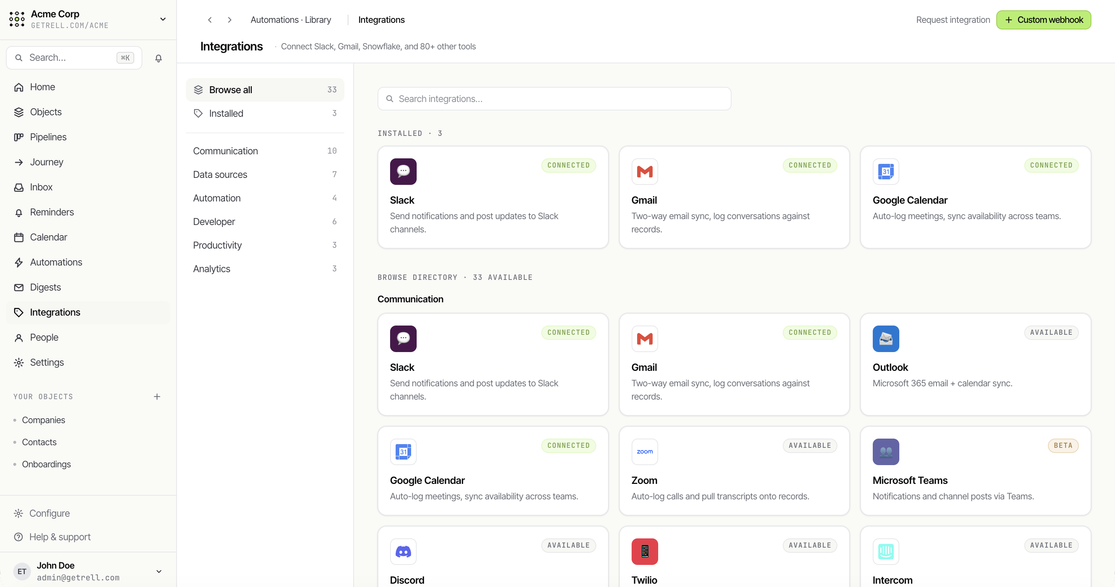Screen dimensions: 1115x587
Task: Click the Connected badge on installed Google Calendar
Action: (1051, 165)
